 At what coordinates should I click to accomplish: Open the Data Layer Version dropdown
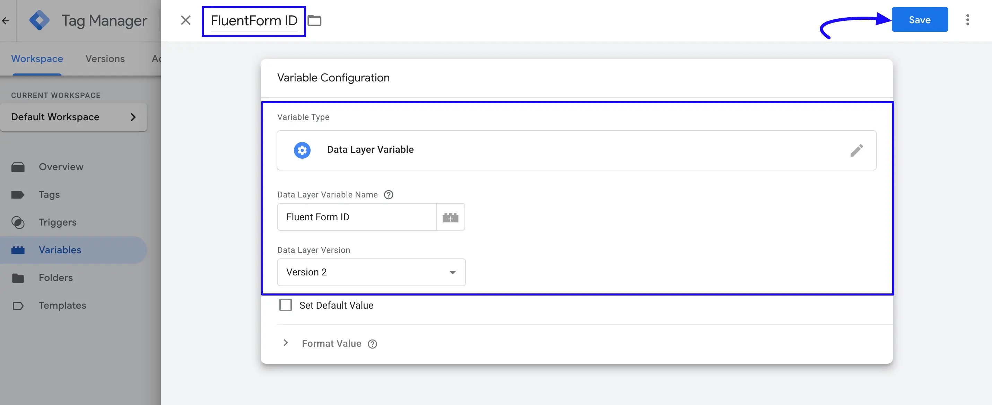(x=371, y=272)
